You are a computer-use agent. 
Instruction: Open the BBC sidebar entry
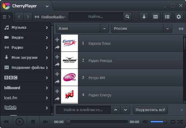click(25, 78)
